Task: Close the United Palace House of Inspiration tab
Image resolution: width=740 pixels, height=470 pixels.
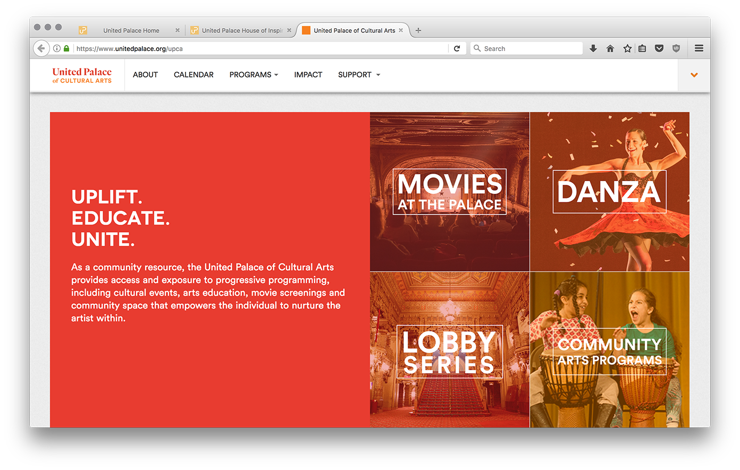Action: [289, 30]
